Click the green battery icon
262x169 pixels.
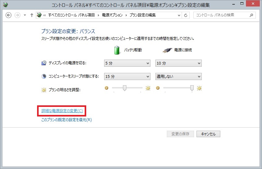(x=117, y=50)
